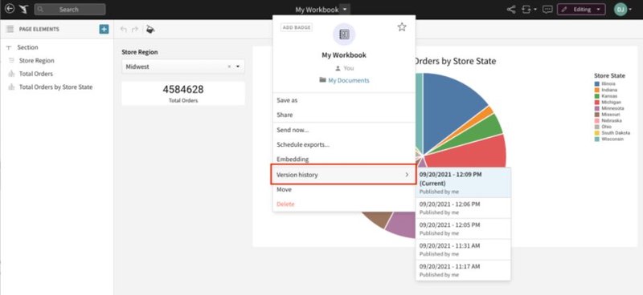
Task: Open the Editing mode dropdown
Action: [x=581, y=10]
